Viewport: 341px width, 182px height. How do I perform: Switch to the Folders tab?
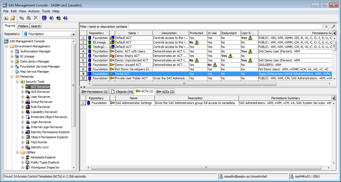pos(23,26)
